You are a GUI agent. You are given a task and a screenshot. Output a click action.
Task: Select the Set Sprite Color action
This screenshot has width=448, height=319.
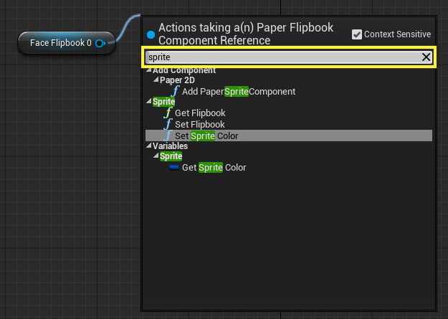coord(289,135)
